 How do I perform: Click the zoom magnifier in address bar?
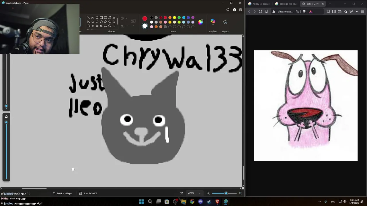pyautogui.click(x=297, y=11)
